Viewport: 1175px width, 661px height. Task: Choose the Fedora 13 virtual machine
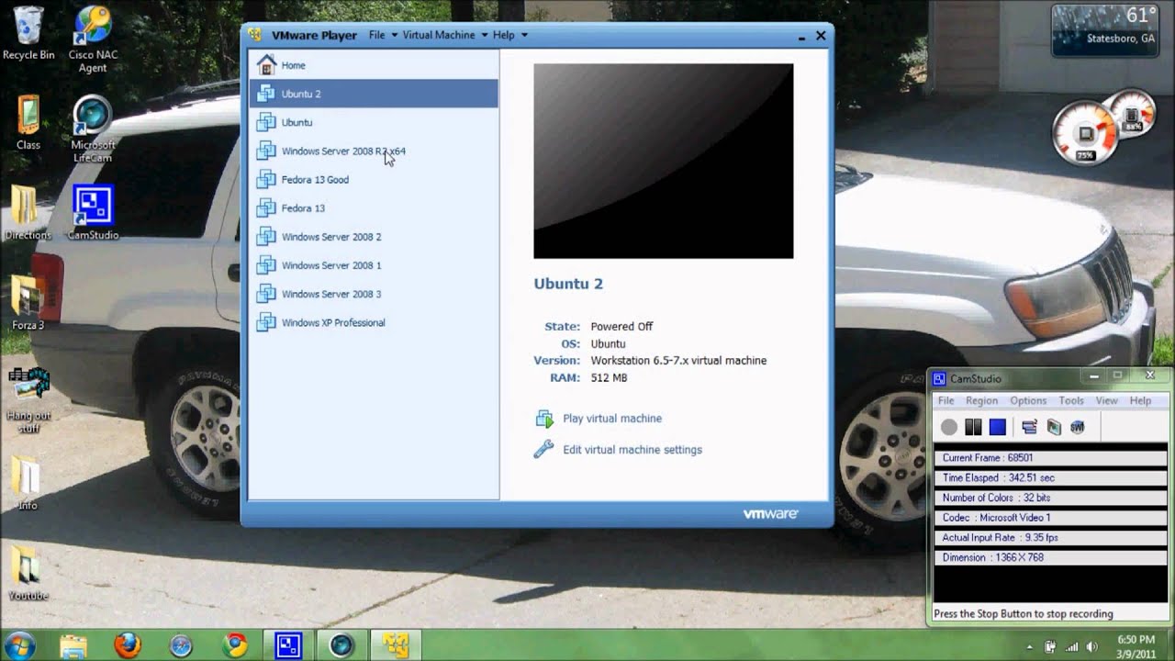(374, 207)
